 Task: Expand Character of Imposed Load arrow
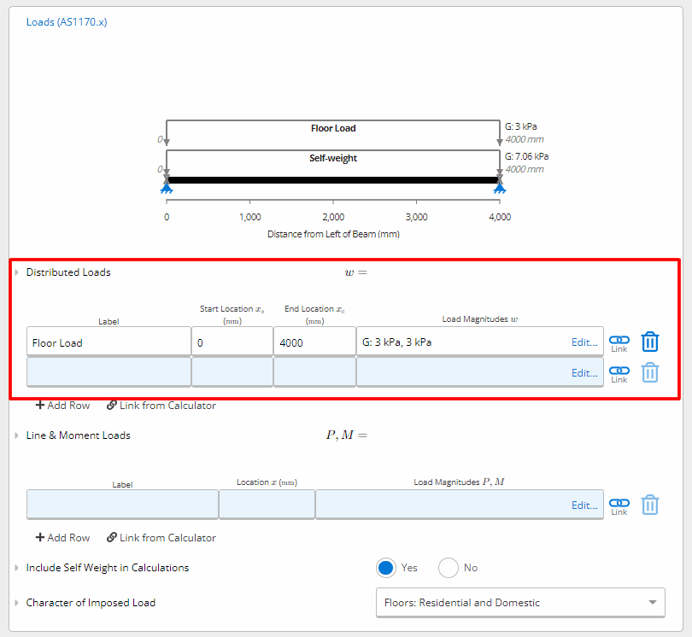pyautogui.click(x=17, y=603)
